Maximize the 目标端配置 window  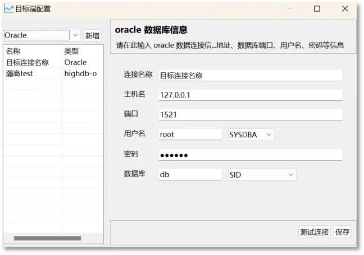click(317, 9)
